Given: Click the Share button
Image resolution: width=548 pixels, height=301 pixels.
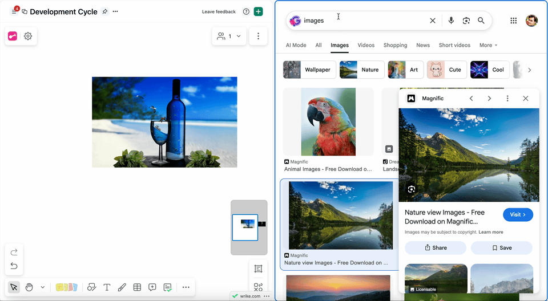Looking at the screenshot, I should pos(436,247).
